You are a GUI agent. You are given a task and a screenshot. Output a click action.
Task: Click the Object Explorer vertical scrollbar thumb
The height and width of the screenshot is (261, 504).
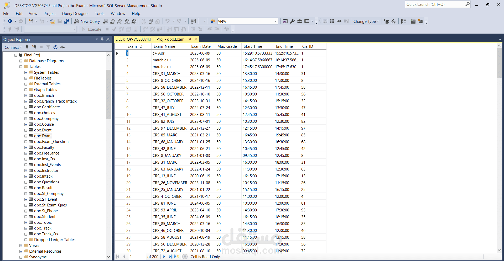click(109, 95)
